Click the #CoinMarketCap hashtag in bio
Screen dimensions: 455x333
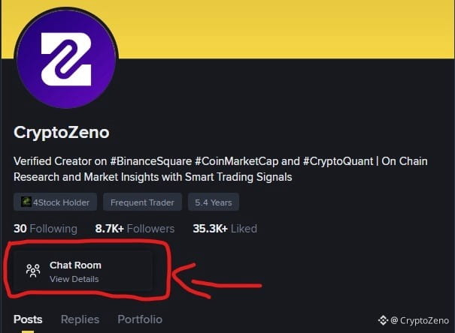pyautogui.click(x=236, y=161)
